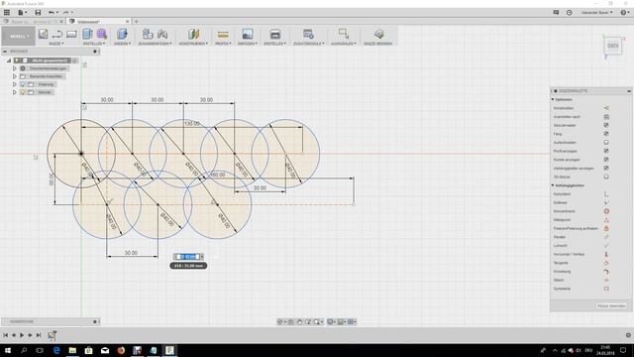Select the Tangente constraint icon

(x=606, y=263)
